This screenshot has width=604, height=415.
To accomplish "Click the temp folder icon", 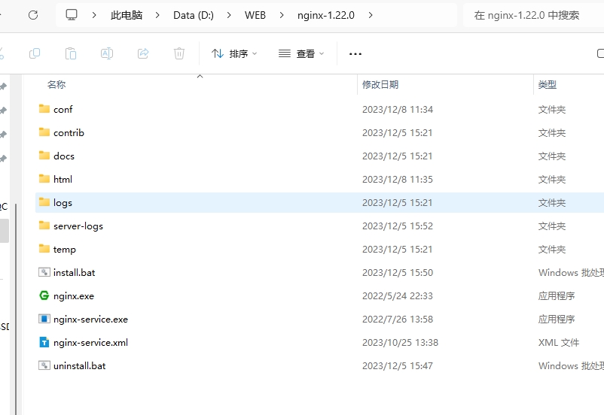I will pos(44,249).
